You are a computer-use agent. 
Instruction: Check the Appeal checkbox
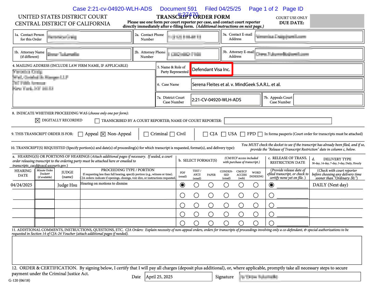click(81, 134)
